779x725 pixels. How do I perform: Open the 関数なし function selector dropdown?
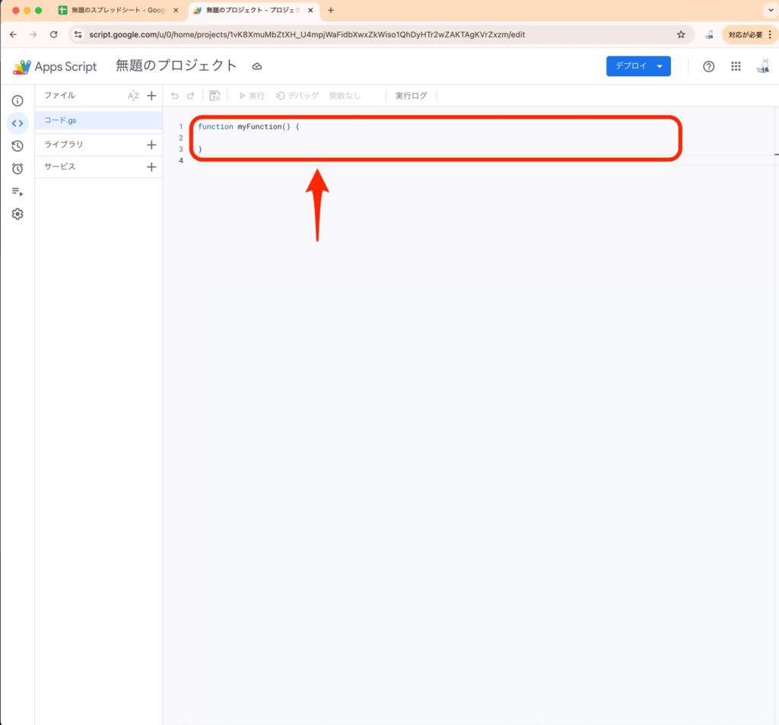345,96
